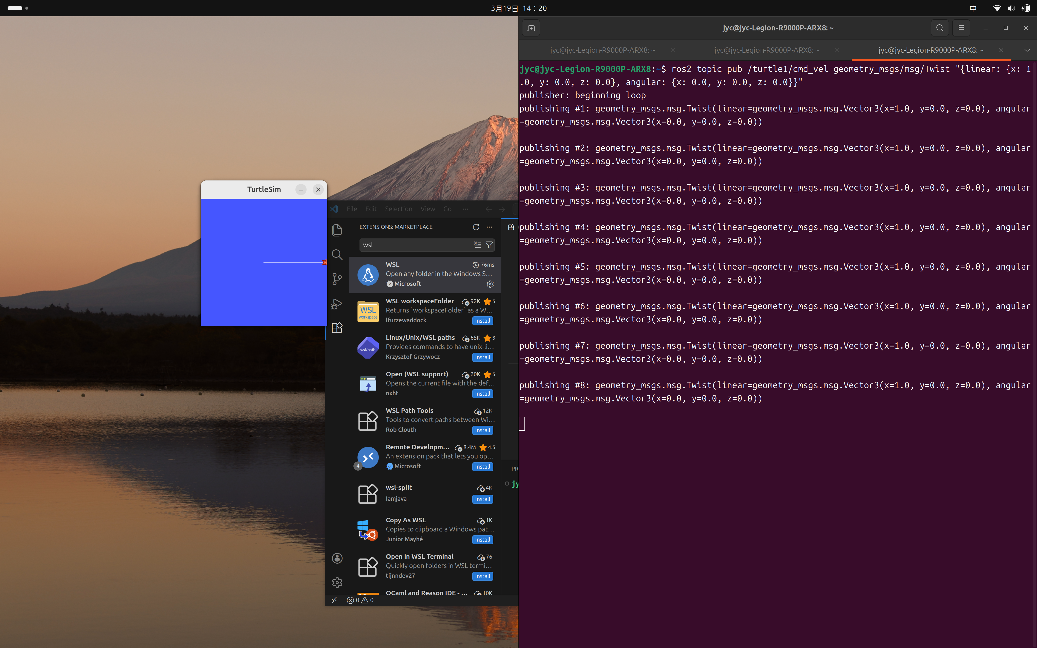Open the WSL extension's manage gear

(490, 284)
